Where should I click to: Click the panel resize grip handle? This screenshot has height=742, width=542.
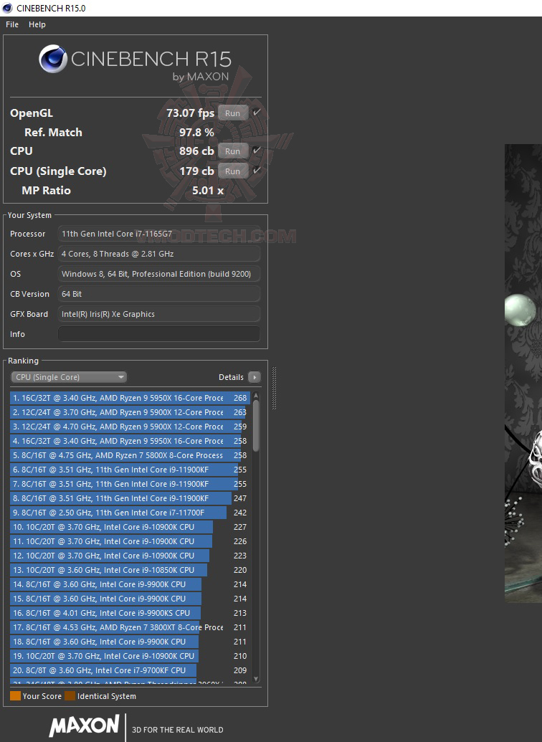point(274,388)
